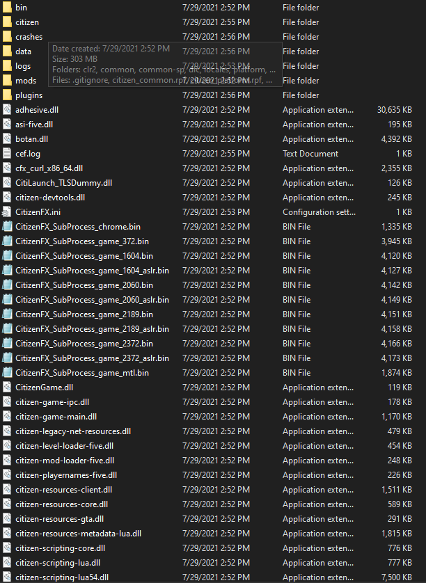Click the bin folder icon
This screenshot has height=583, width=426.
(x=7, y=8)
